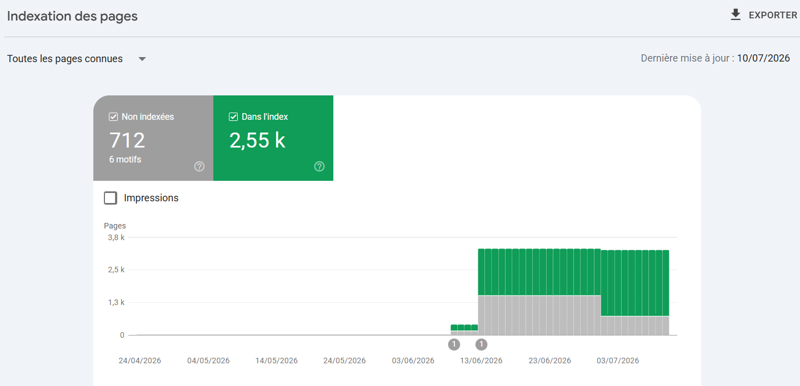Click the 04/05/2026 axis label
This screenshot has height=386, width=800.
point(208,360)
